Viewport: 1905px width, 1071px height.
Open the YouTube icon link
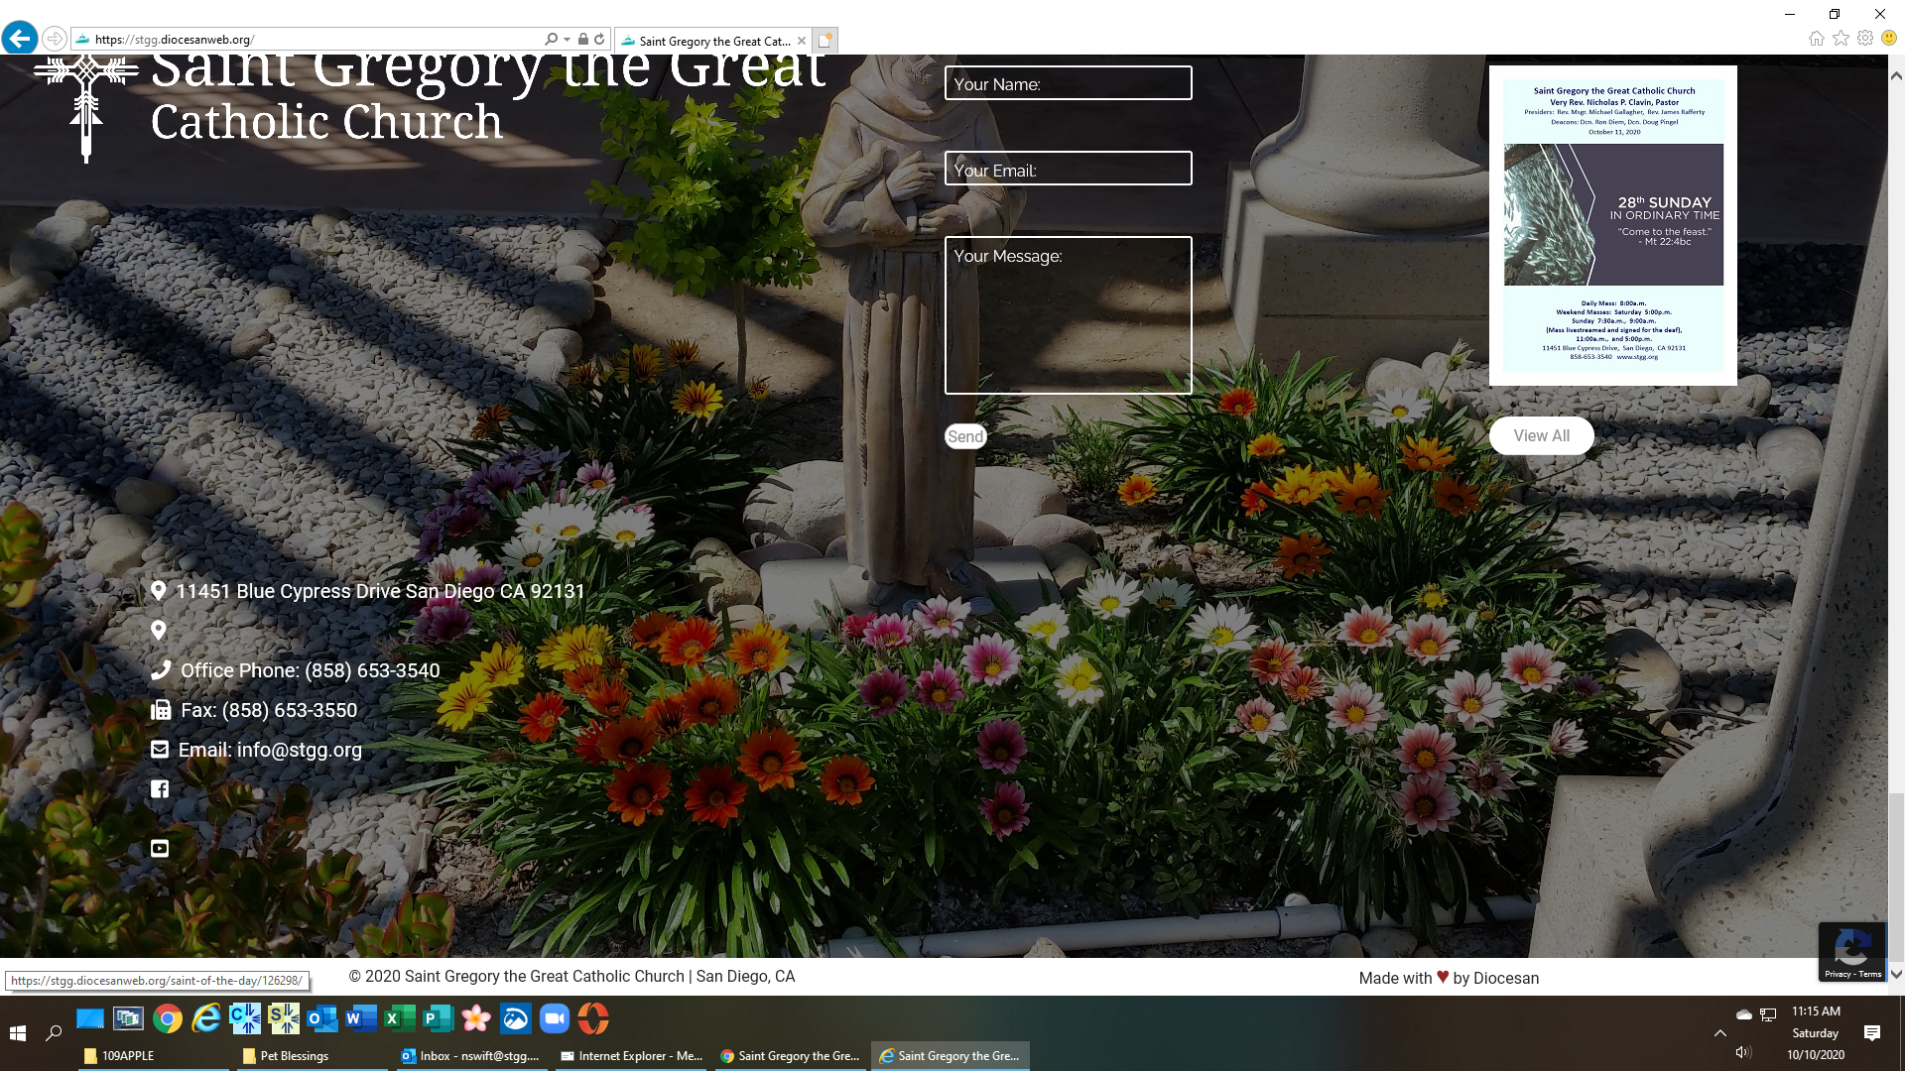coord(160,848)
